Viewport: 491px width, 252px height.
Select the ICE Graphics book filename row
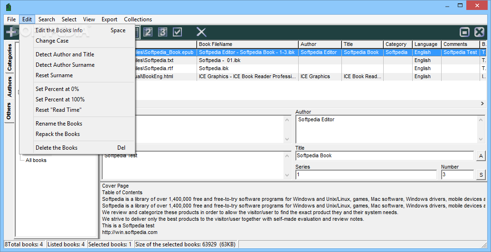tap(247, 77)
